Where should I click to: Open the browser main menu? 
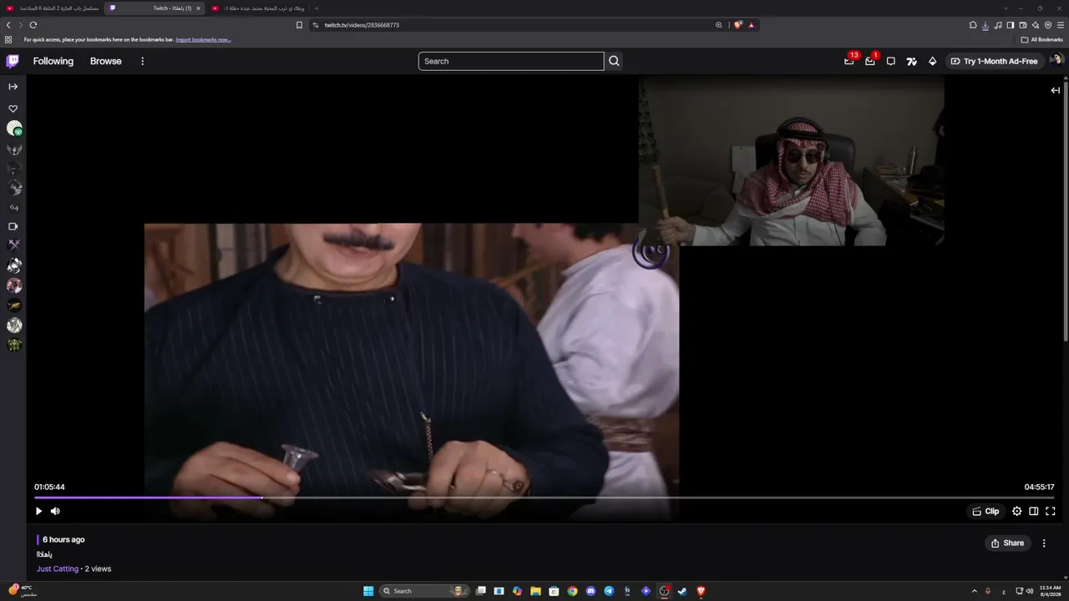1061,25
